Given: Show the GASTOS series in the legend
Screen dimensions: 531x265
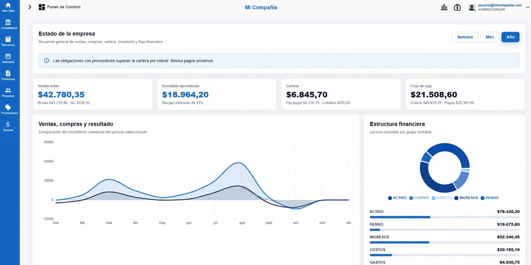Looking at the screenshot, I should 441,198.
